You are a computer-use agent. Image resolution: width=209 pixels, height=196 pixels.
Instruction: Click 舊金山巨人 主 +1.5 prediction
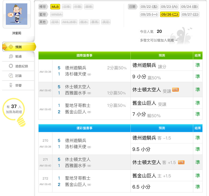coord(152,176)
